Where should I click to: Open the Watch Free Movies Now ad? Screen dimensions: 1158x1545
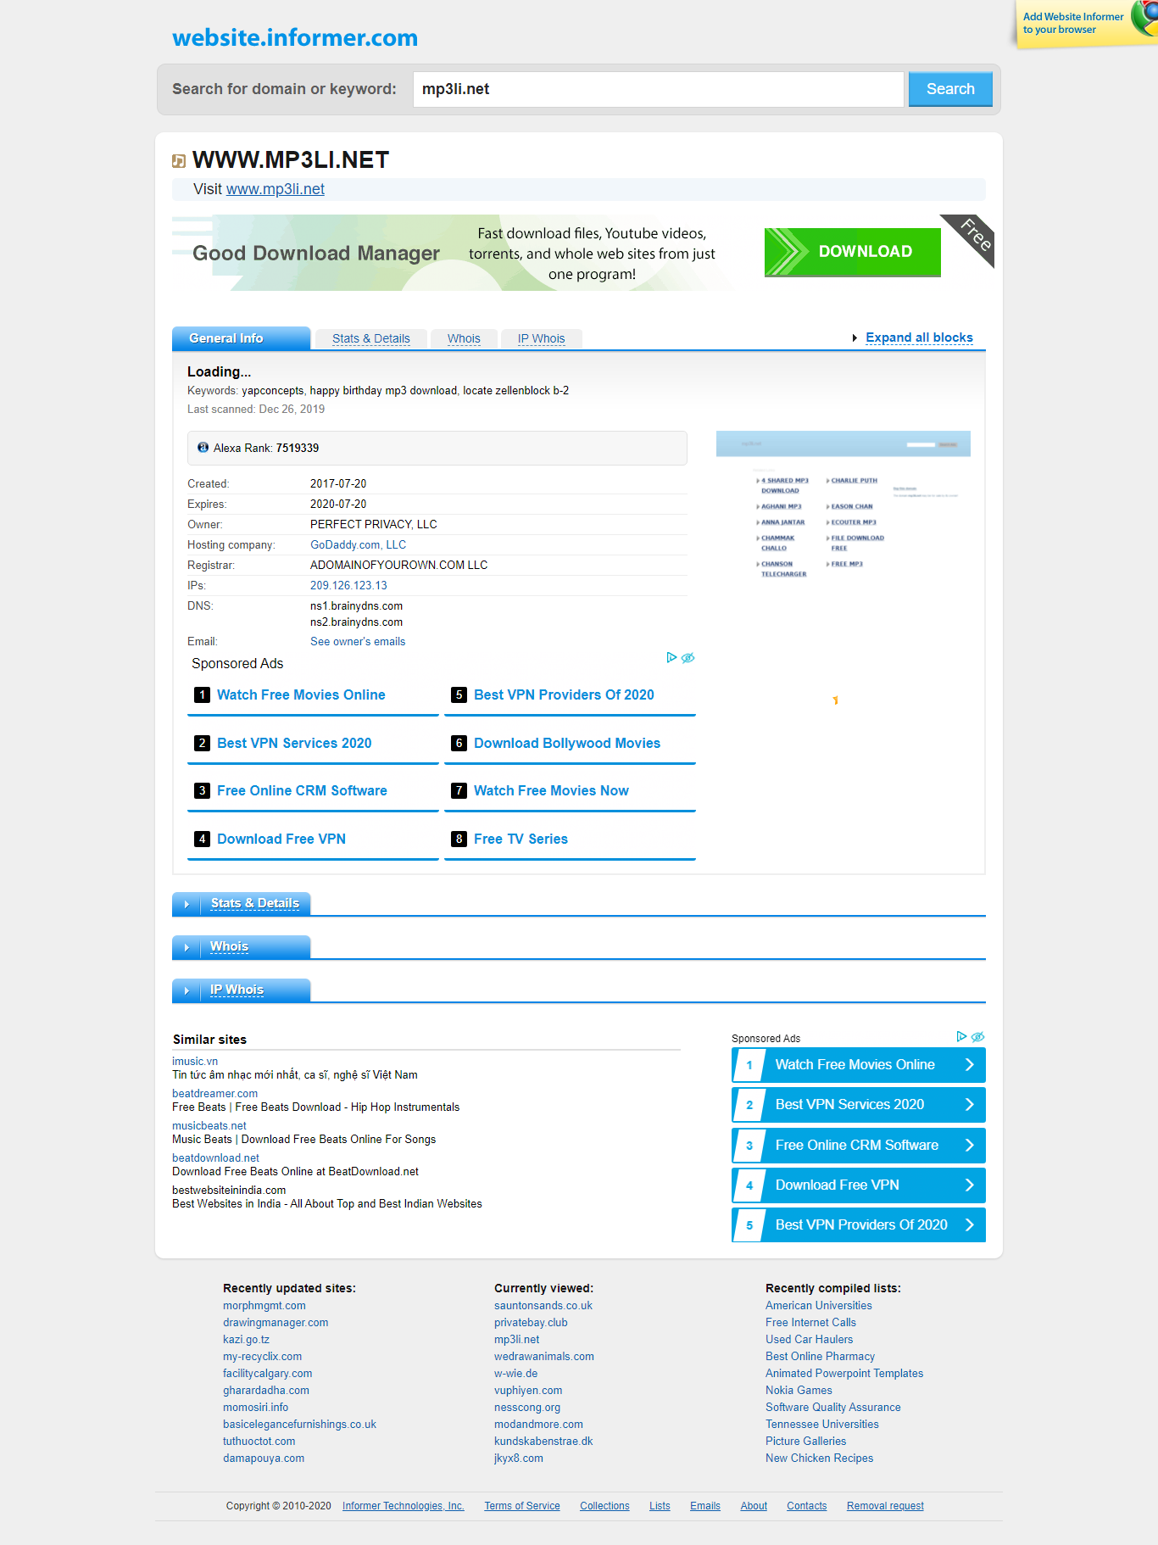point(551,790)
